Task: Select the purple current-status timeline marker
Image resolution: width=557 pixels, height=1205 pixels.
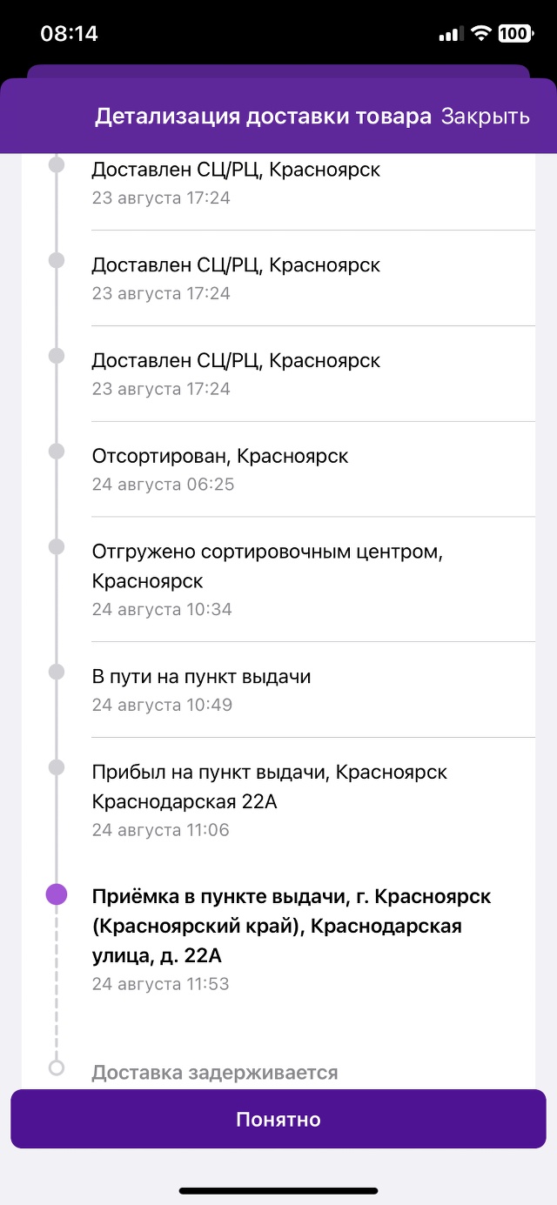Action: tap(57, 894)
